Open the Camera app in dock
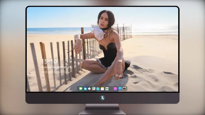 point(124,89)
